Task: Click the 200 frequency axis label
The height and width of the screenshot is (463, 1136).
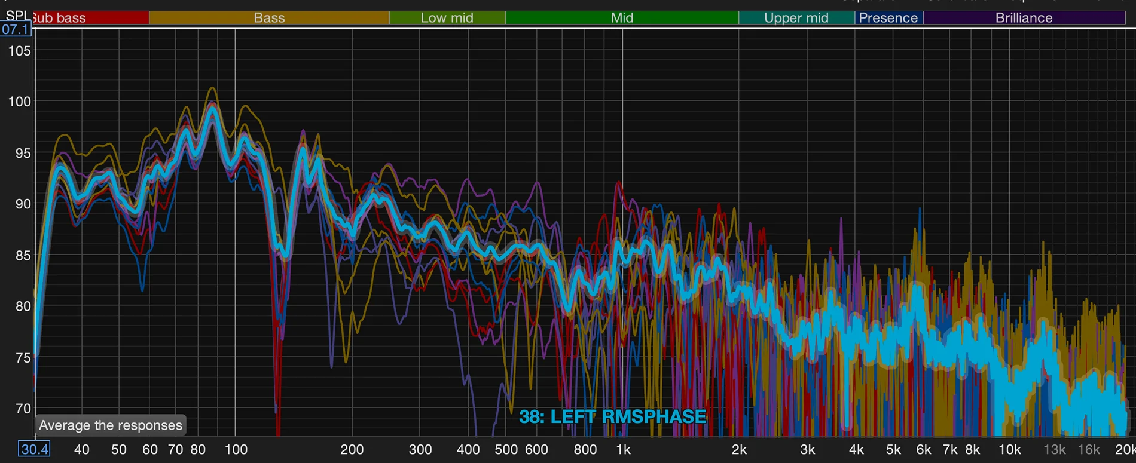Action: [x=352, y=449]
